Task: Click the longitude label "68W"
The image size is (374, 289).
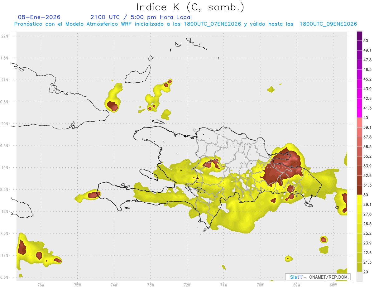Action: coord(333,285)
